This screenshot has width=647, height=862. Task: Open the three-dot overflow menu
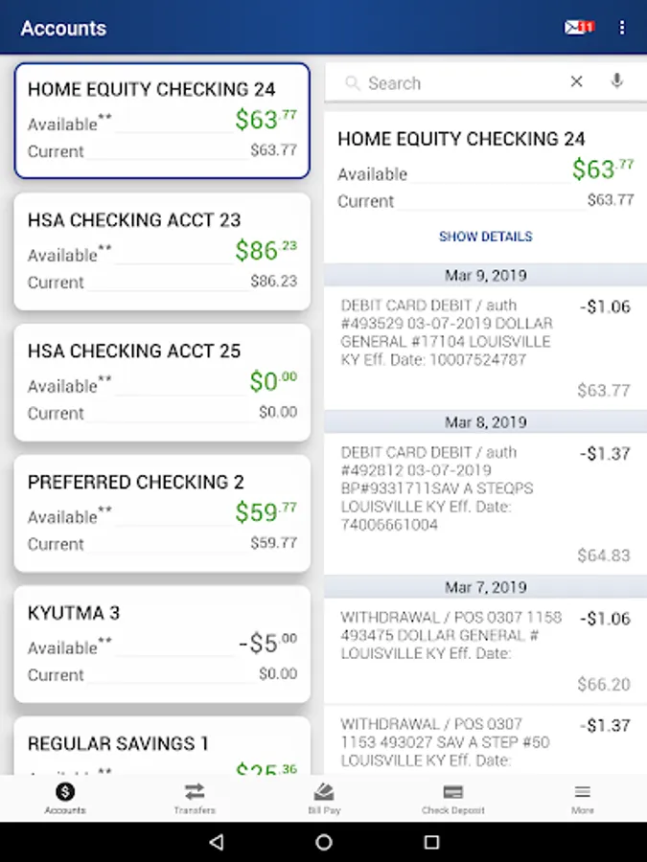click(622, 28)
